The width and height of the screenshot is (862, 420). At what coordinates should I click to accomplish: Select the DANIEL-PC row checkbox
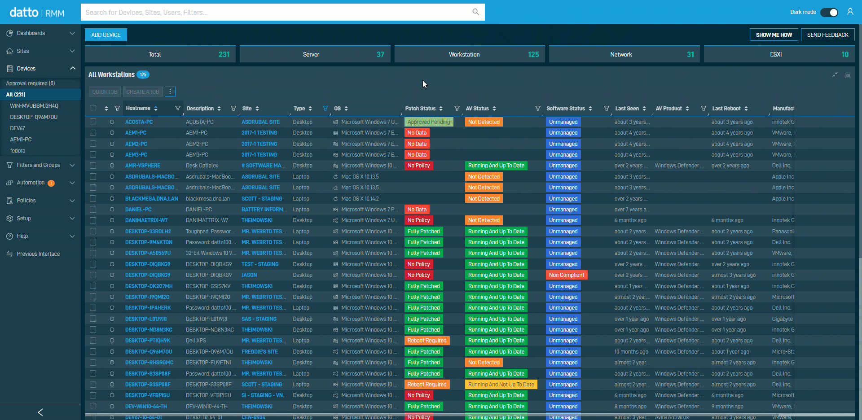(93, 210)
